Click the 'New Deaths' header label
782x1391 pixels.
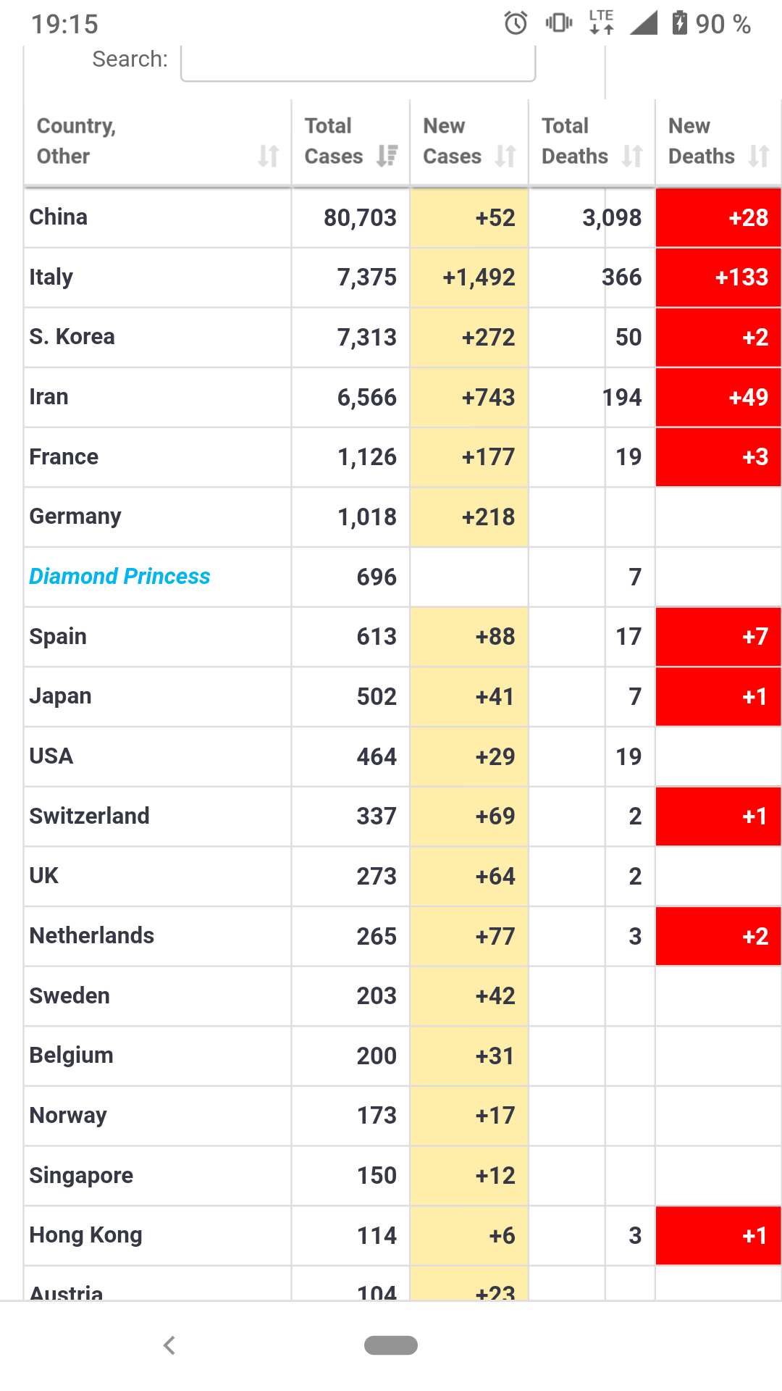701,141
